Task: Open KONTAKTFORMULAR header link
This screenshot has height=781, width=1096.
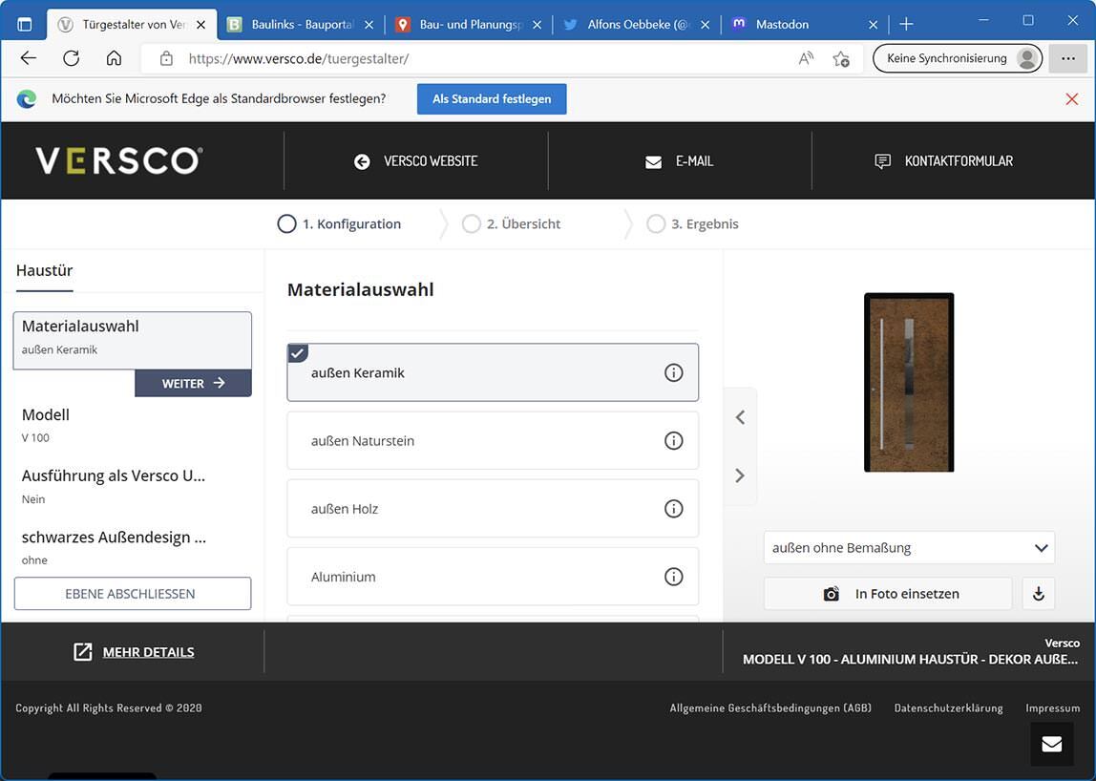Action: [943, 160]
